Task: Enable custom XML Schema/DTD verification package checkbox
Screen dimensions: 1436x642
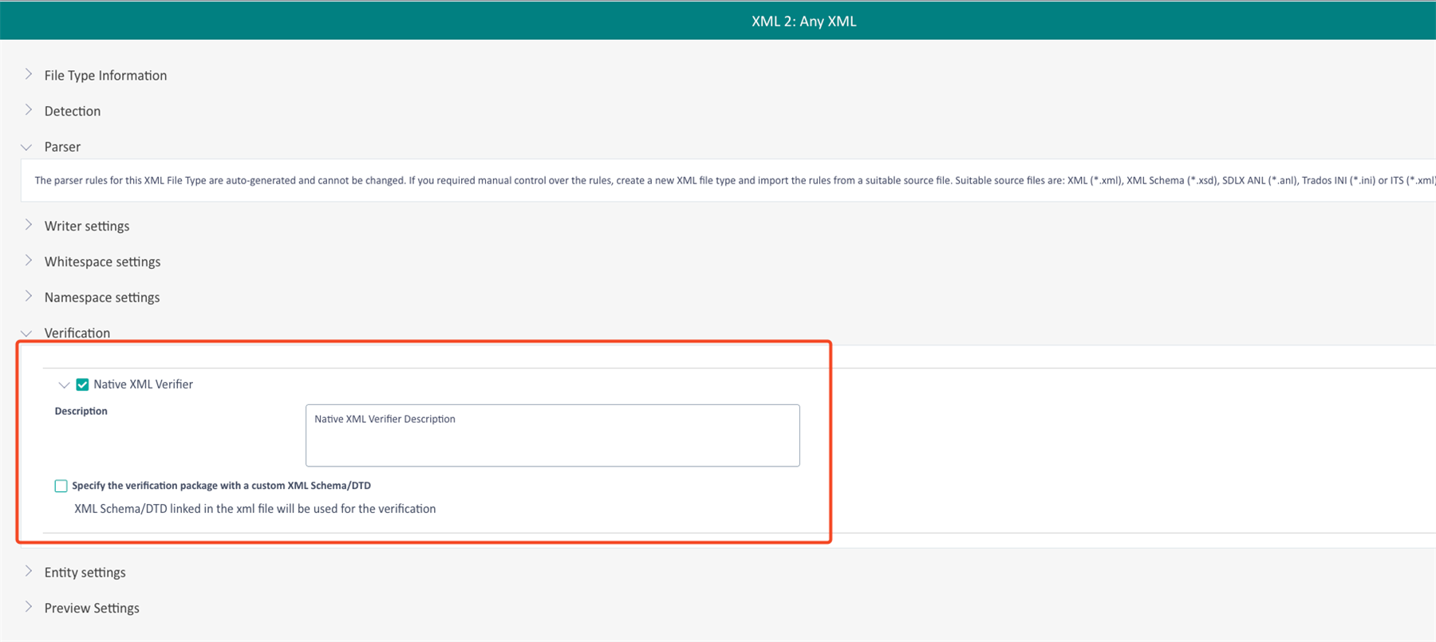Action: (x=61, y=486)
